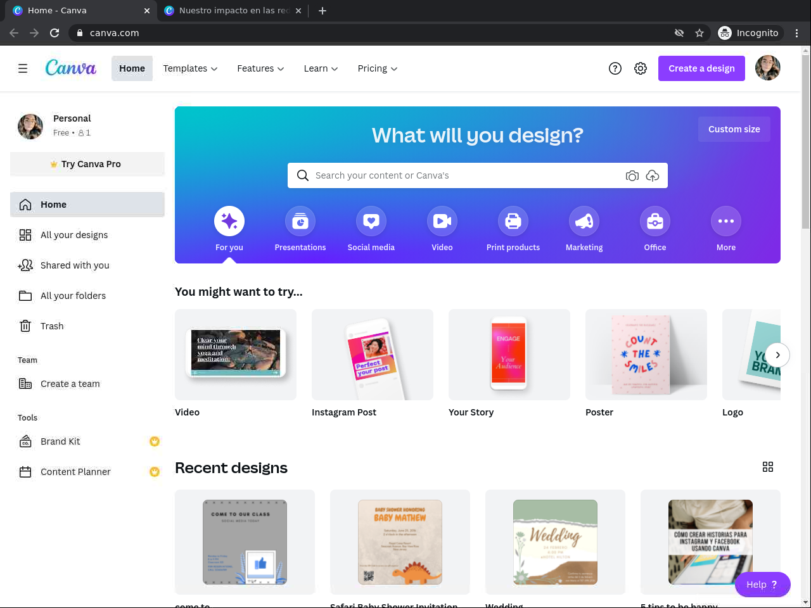Open Trash in the sidebar

tap(87, 326)
